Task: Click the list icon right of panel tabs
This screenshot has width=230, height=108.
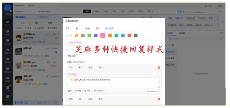Action: (222, 22)
